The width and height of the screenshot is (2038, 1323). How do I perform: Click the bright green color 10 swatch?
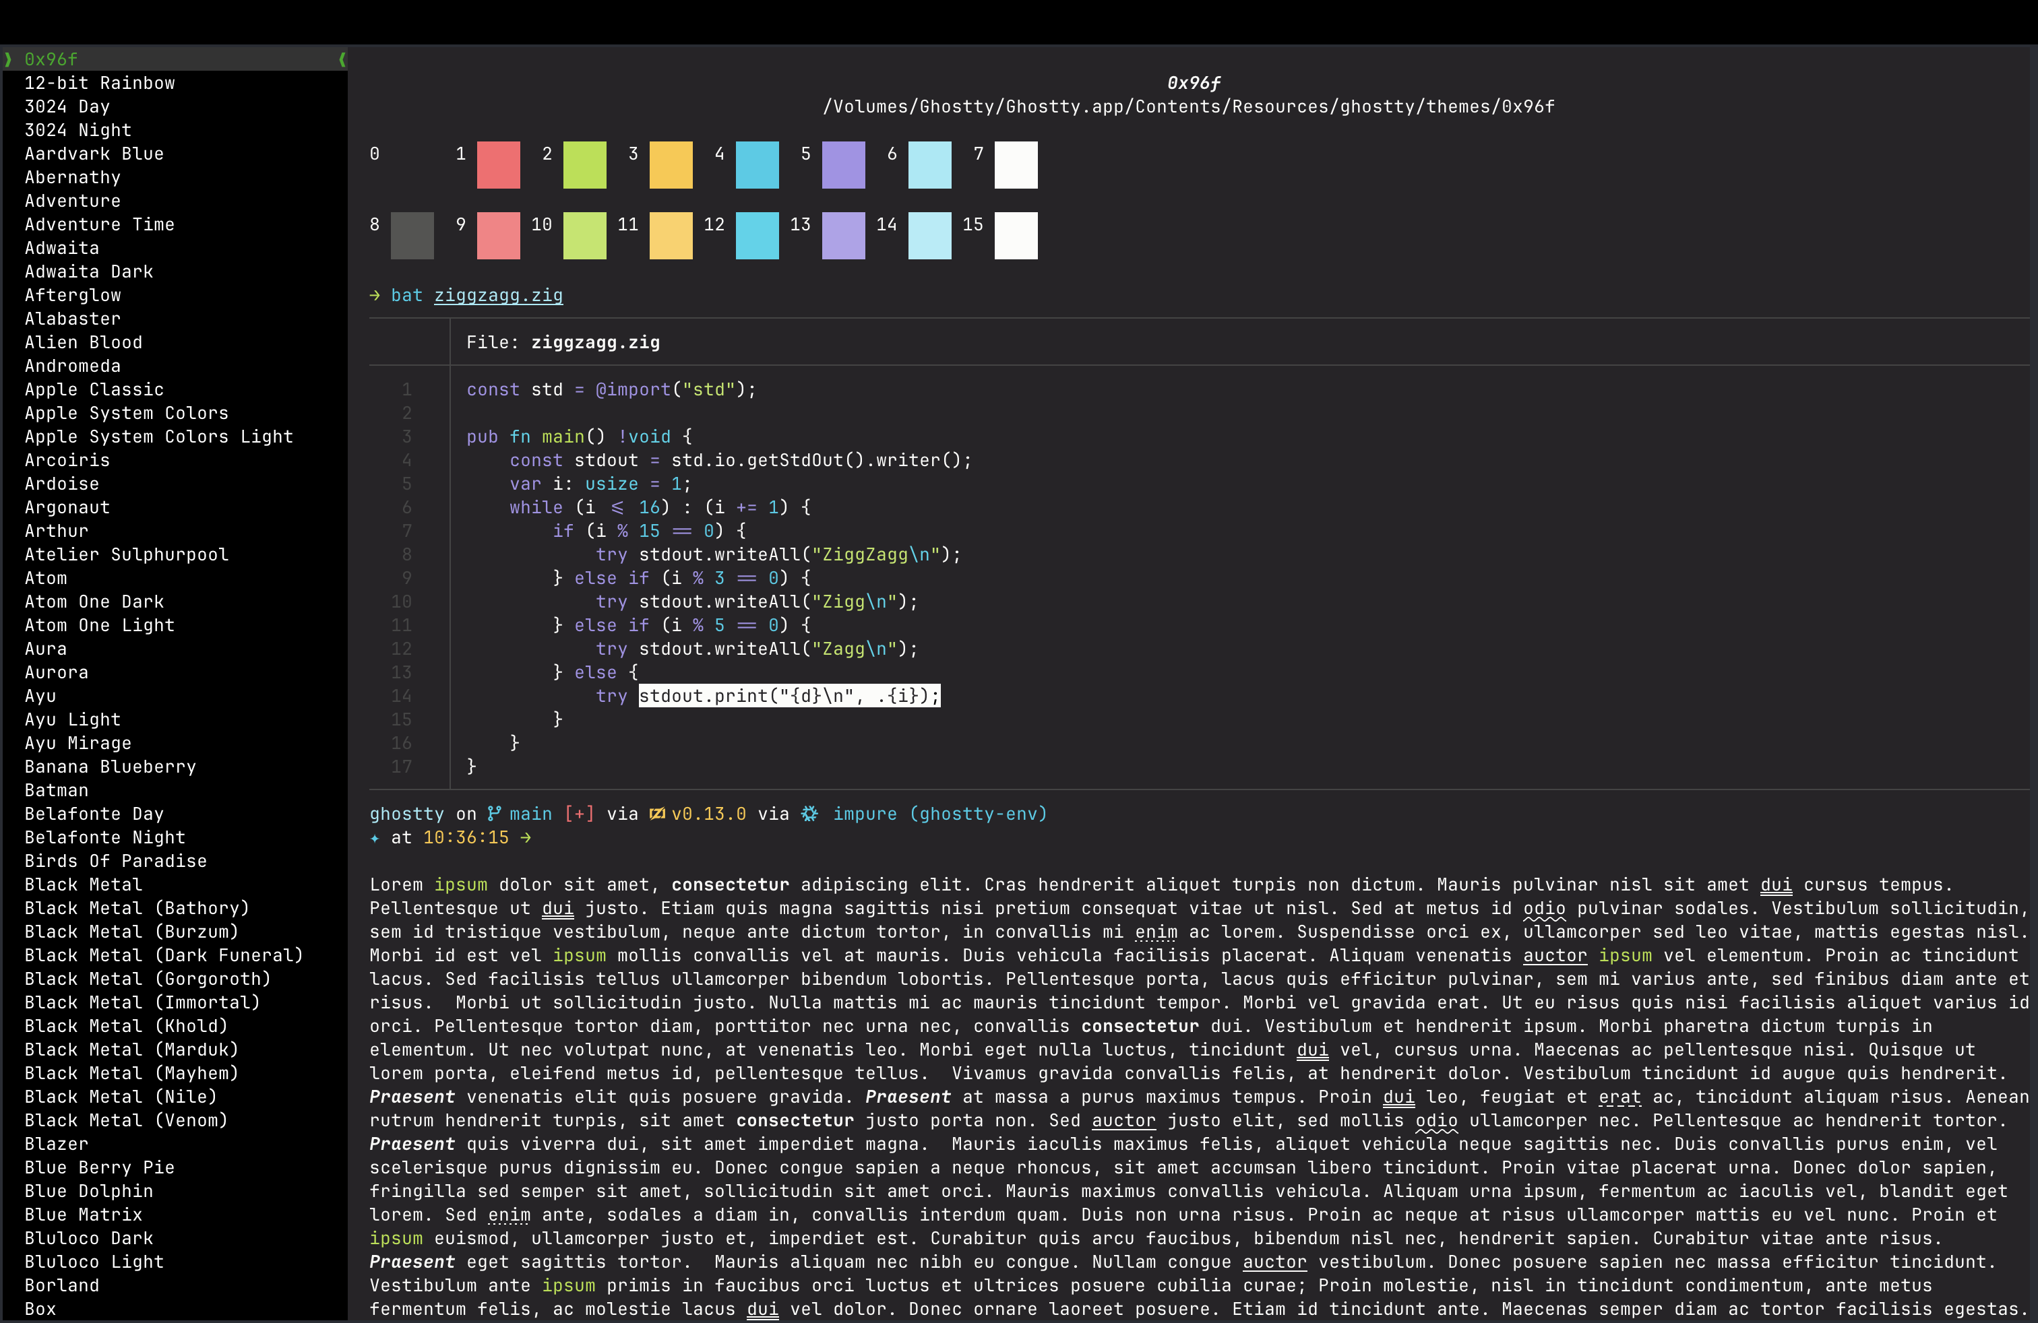point(585,235)
